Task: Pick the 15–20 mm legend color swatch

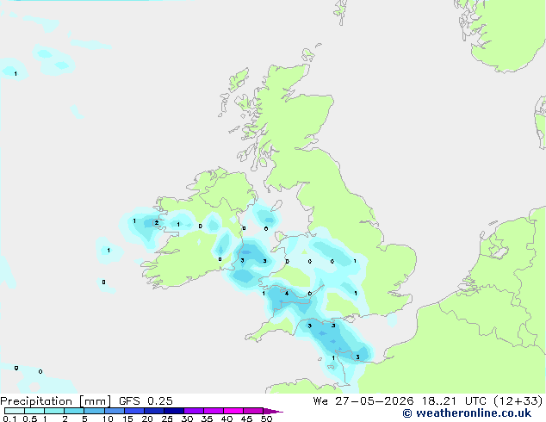Action: (x=134, y=411)
